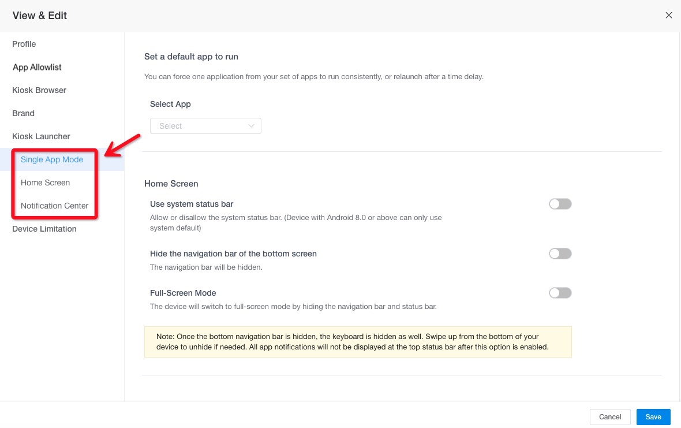The height and width of the screenshot is (428, 681).
Task: Click the highlighted Single App Mode entry
Action: [51, 159]
